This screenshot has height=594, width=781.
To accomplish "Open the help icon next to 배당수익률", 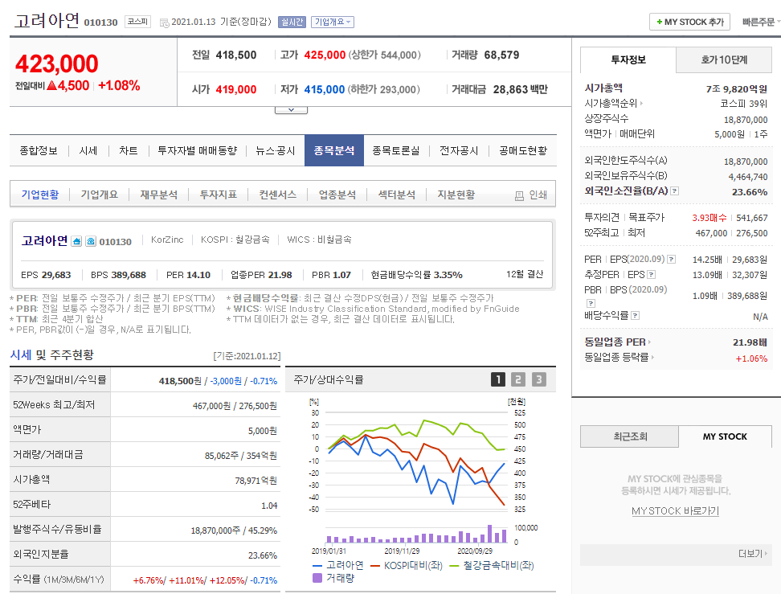I will [x=635, y=315].
